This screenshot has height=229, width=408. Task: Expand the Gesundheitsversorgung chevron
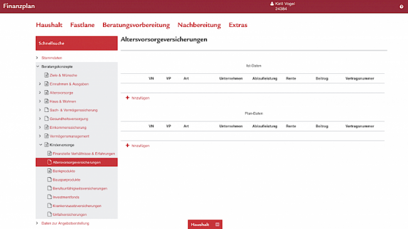[x=40, y=118]
